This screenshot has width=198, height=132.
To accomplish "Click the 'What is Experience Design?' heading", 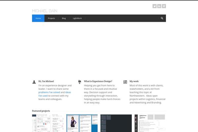I will pos(98,81).
